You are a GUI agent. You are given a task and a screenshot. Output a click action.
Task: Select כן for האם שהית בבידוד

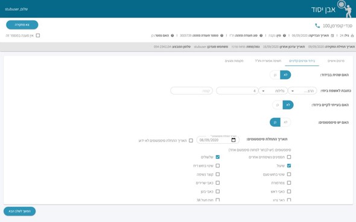pos(275,75)
